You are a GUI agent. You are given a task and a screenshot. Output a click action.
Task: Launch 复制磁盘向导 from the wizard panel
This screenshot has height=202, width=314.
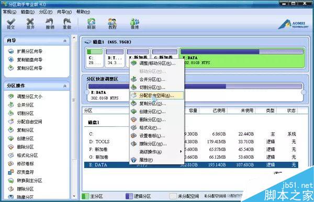coord(25,60)
